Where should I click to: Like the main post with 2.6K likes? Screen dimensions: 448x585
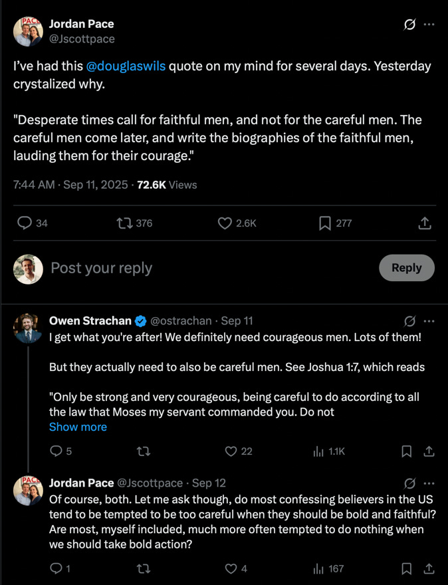[x=225, y=223]
